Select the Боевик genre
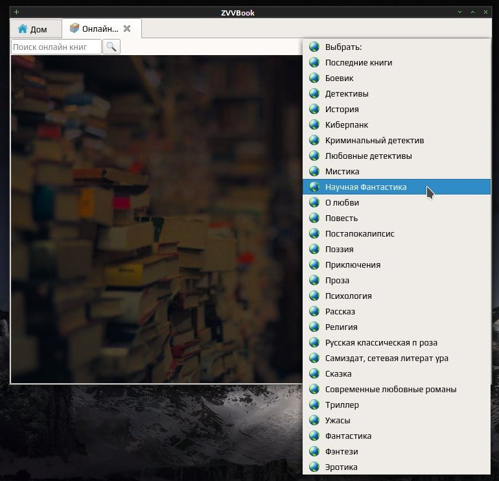This screenshot has height=481, width=499. [397, 78]
